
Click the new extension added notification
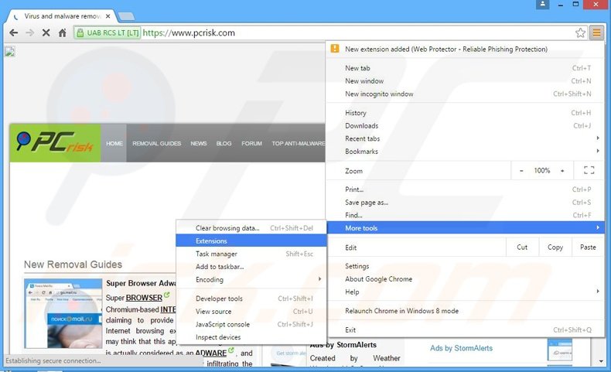pos(465,49)
